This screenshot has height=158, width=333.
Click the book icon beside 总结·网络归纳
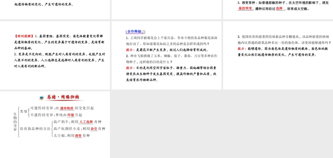42,98
